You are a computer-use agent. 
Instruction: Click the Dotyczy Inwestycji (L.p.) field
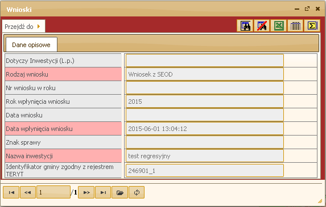205,61
